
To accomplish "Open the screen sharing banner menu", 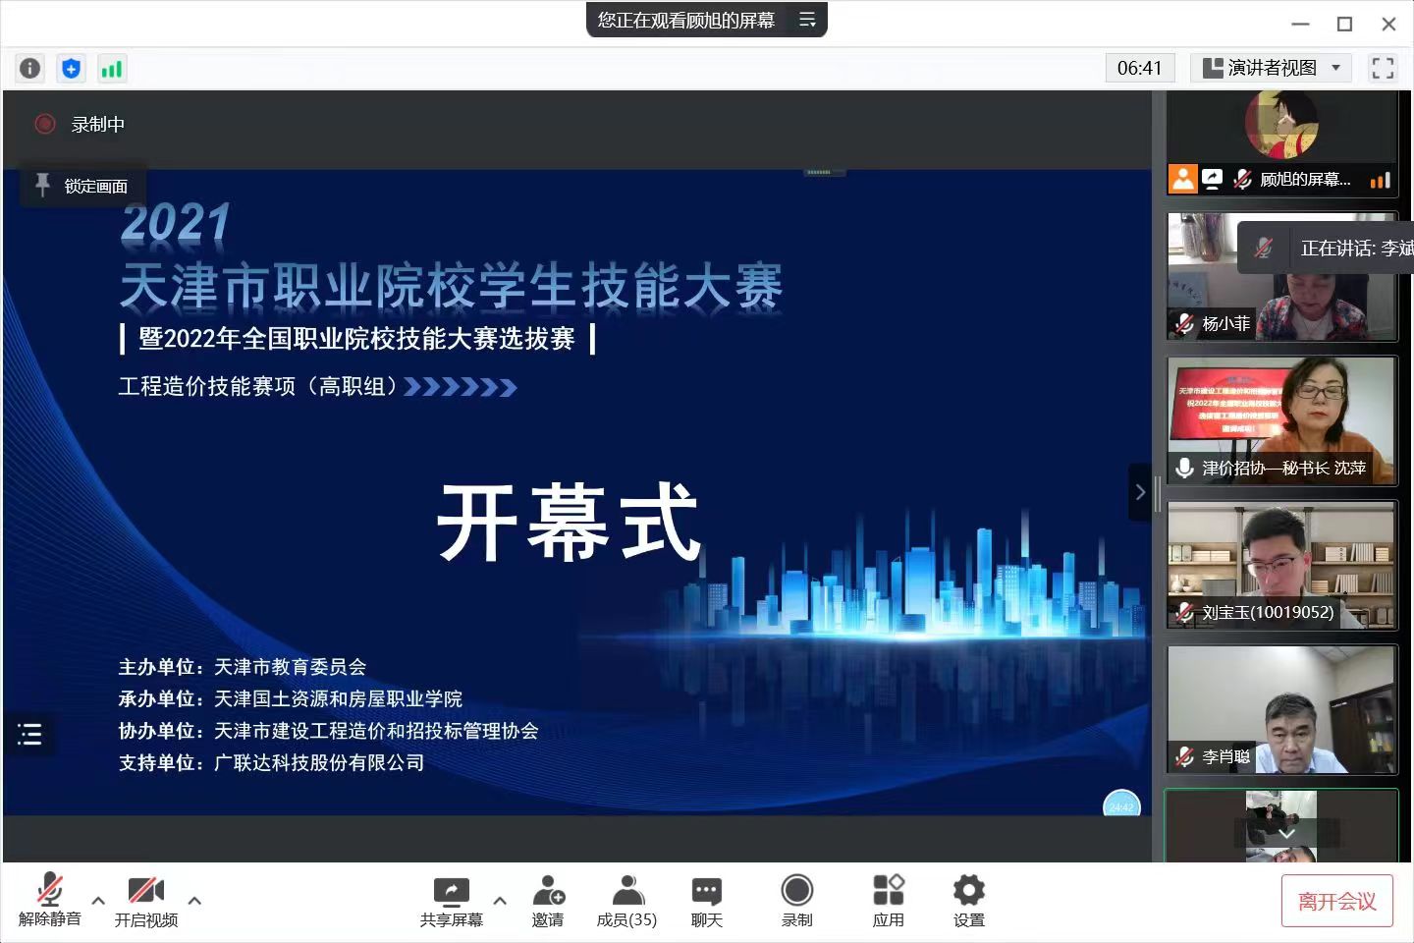I will 807,20.
